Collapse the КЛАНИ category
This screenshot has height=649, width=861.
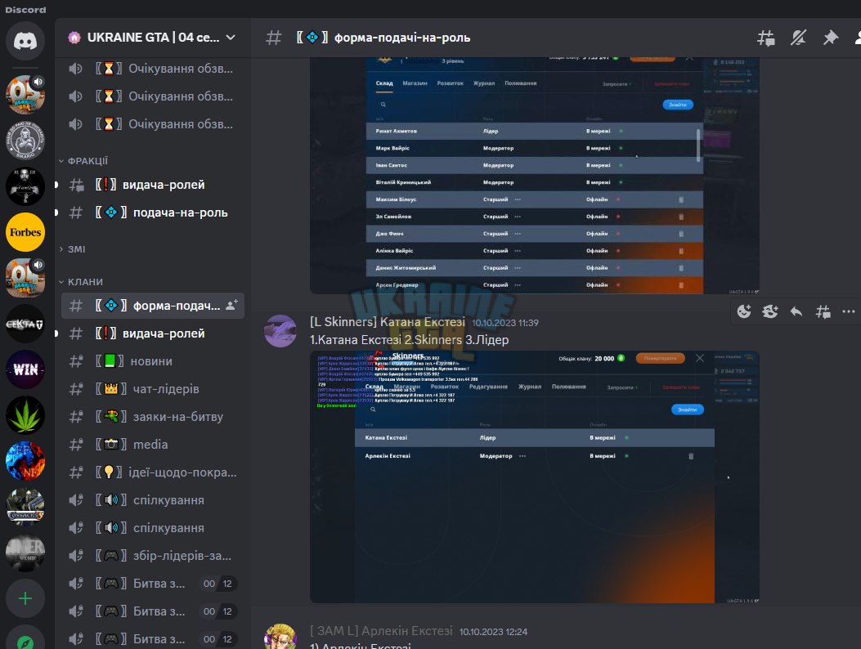coord(81,282)
